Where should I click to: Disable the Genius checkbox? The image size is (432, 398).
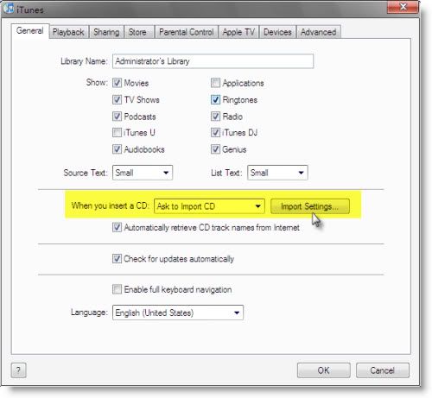215,149
